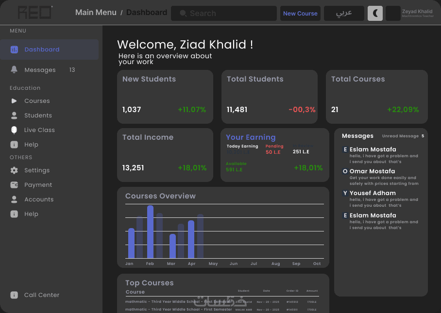Click the Students person icon
The width and height of the screenshot is (441, 313).
click(x=14, y=115)
